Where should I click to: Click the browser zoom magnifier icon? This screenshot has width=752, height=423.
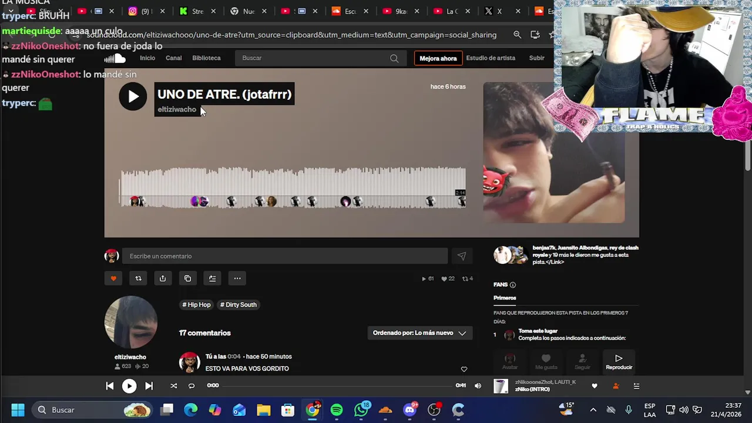(x=518, y=35)
